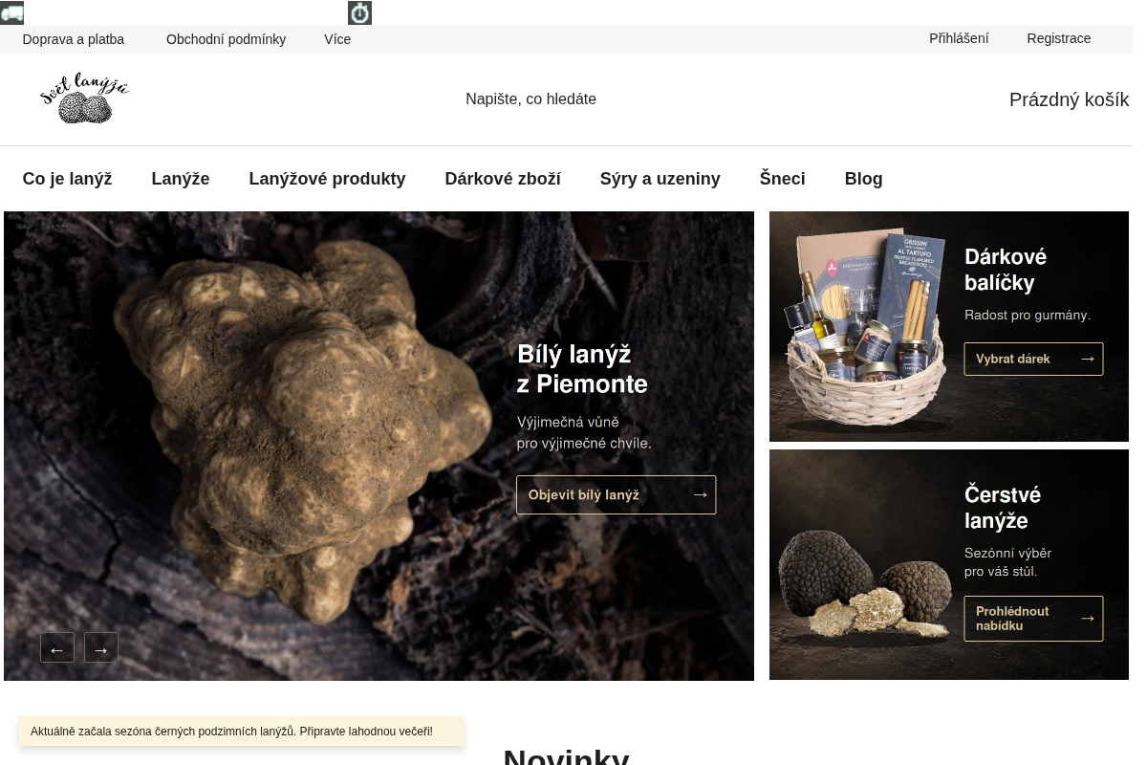Screen dimensions: 1147x765
Task: Click the black autumn truffle season notice
Action: tap(242, 732)
